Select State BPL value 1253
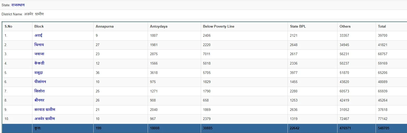 [294, 100]
